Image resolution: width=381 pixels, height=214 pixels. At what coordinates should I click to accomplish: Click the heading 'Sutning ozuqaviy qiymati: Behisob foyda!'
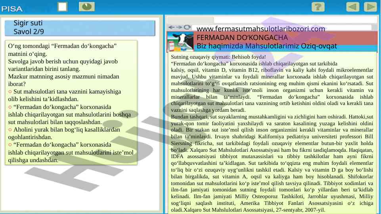[218, 57]
